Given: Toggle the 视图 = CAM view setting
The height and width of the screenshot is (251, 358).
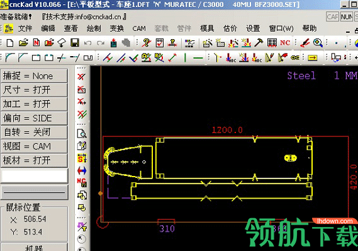Looking at the screenshot, I should pyautogui.click(x=34, y=146).
